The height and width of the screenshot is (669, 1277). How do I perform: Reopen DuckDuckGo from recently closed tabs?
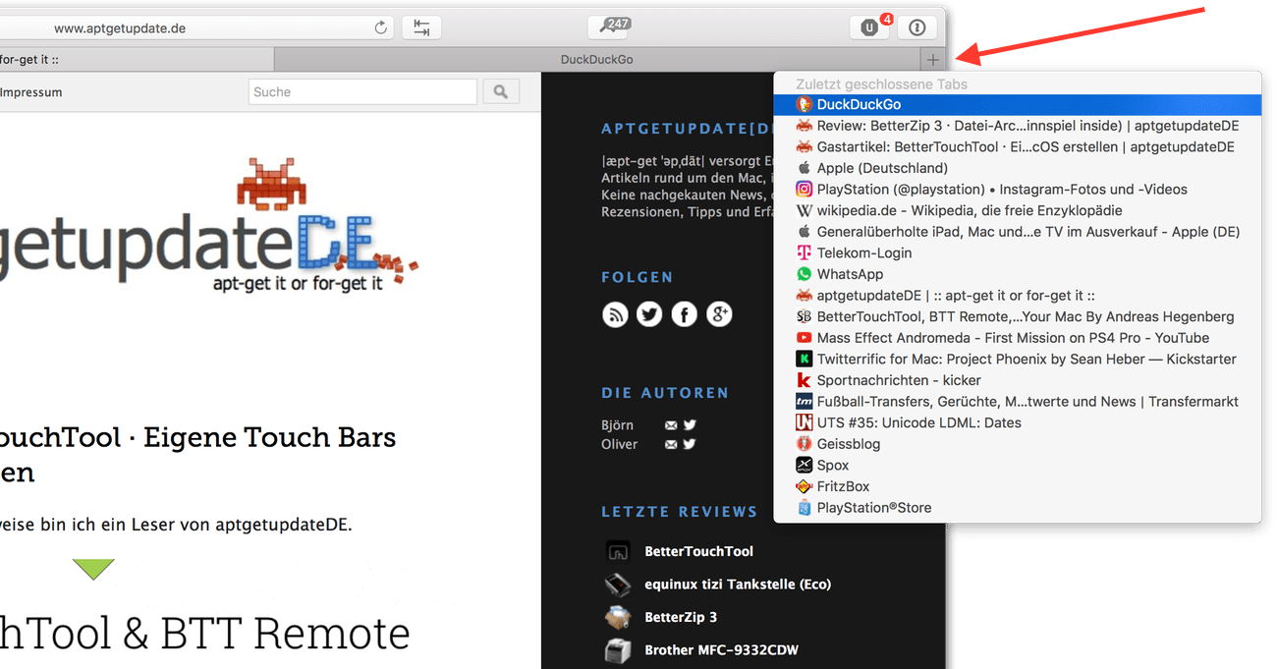coord(859,105)
